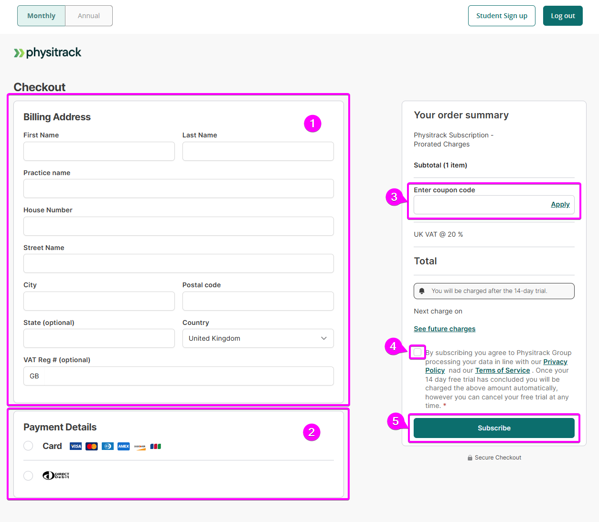Click the Visa card icon

pyautogui.click(x=75, y=446)
